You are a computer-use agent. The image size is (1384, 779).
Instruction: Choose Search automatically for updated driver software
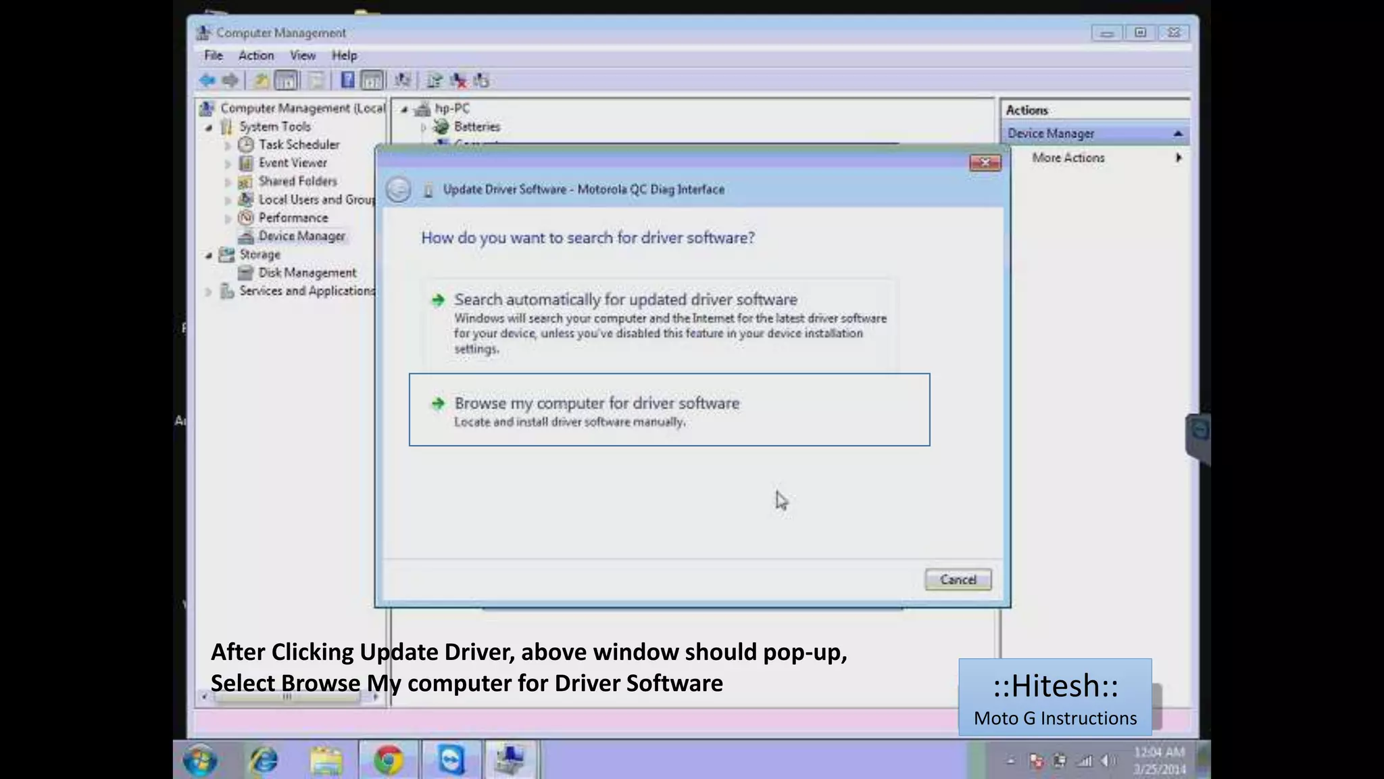point(661,324)
